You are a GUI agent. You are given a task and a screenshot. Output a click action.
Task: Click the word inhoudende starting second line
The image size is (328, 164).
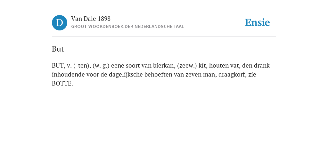pos(65,75)
